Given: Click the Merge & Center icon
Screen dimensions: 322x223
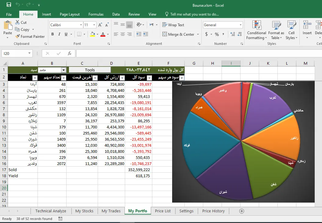Looking at the screenshot, I should click(x=165, y=34).
